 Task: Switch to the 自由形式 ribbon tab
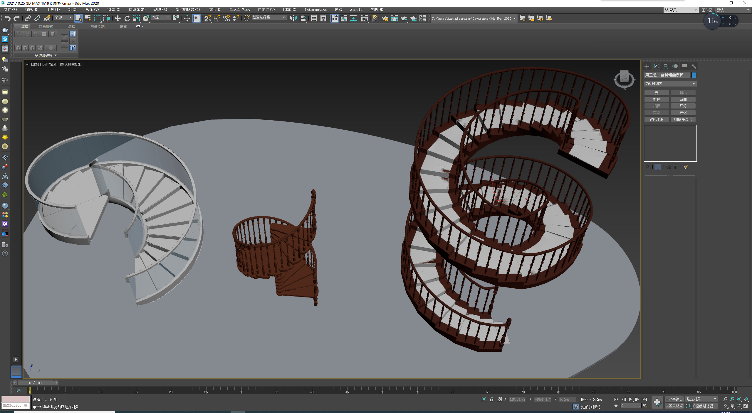pos(46,27)
